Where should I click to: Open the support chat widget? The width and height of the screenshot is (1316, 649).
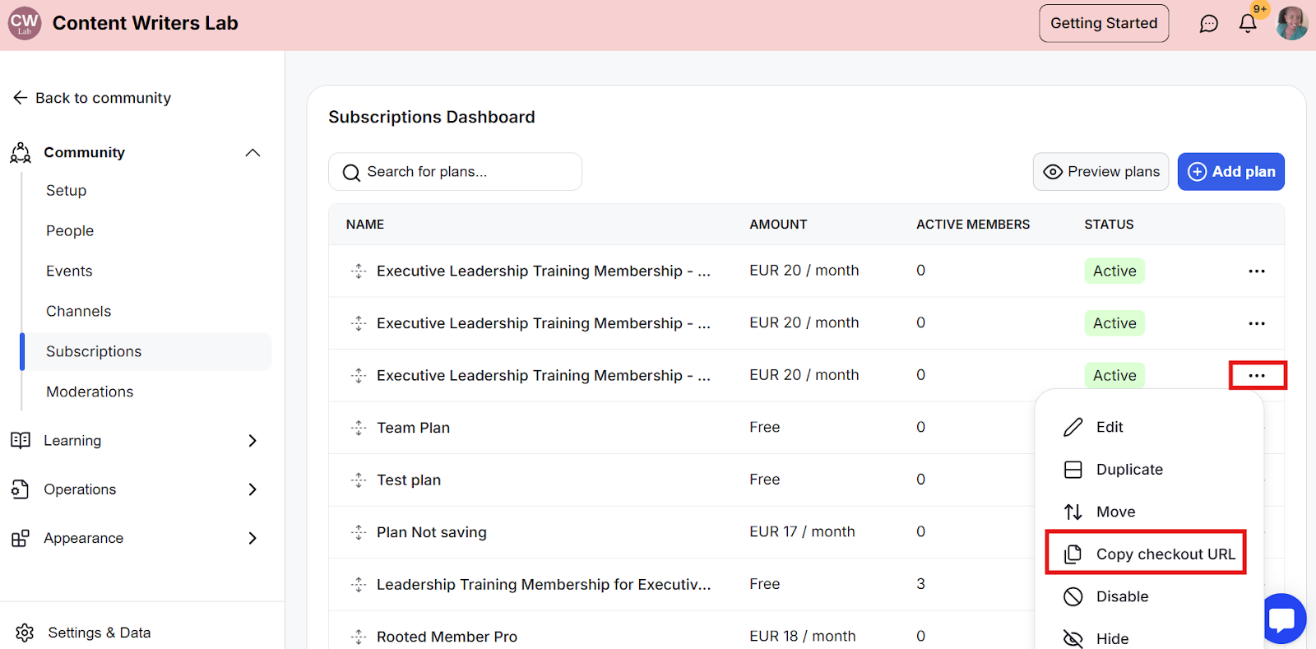[x=1282, y=619]
